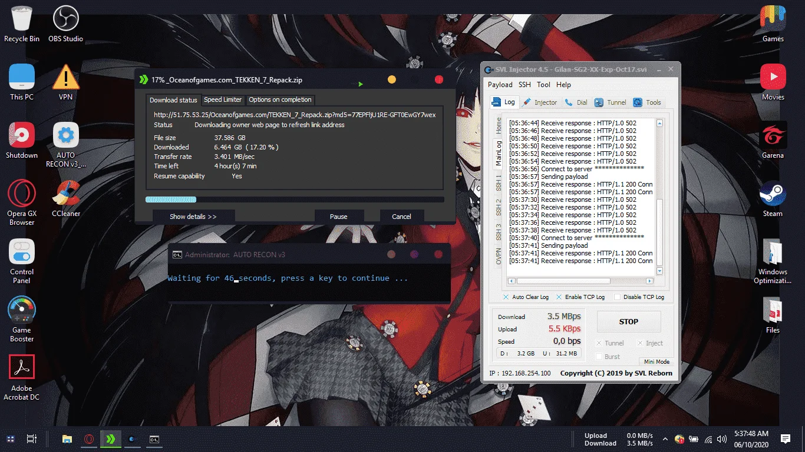This screenshot has height=452, width=805.
Task: Switch to the Tools tab
Action: point(647,102)
